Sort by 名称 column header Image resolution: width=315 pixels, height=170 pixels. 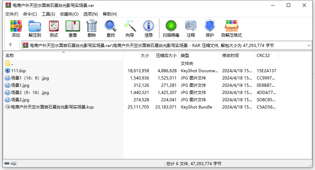coord(63,56)
